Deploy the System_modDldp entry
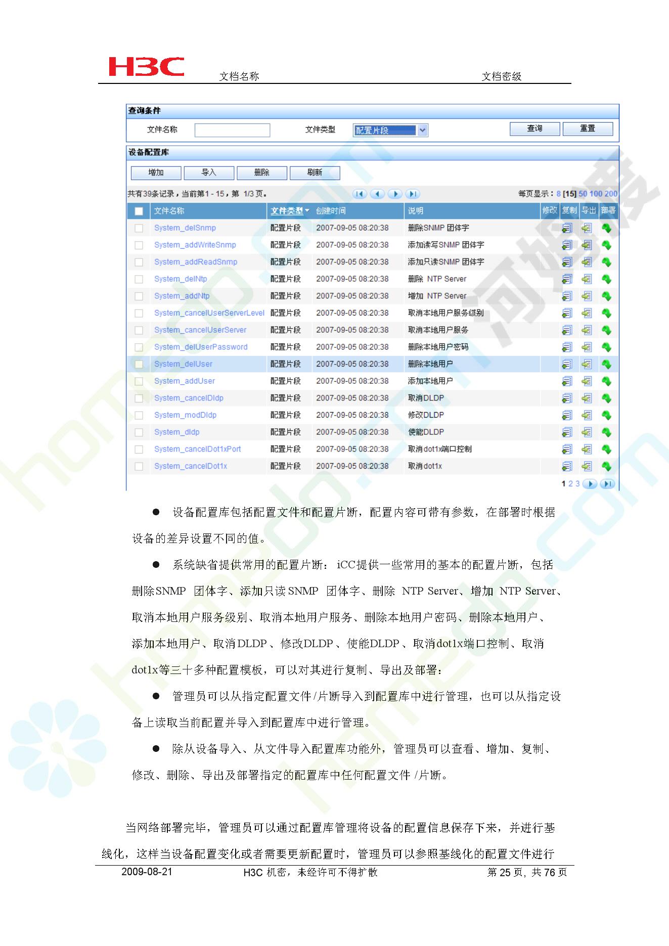 [x=606, y=415]
